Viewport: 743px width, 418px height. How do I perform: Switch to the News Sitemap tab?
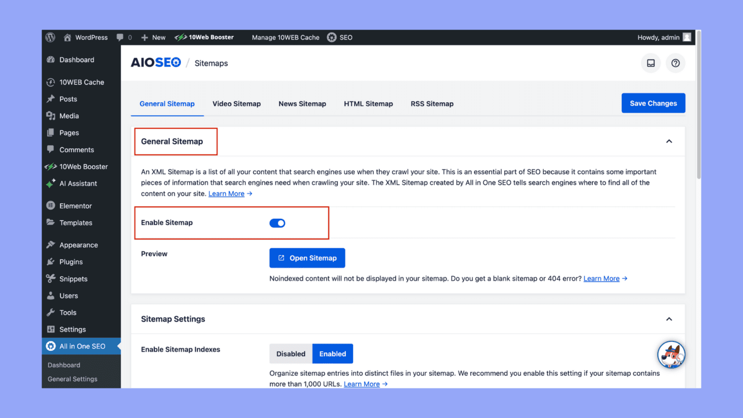coord(302,104)
